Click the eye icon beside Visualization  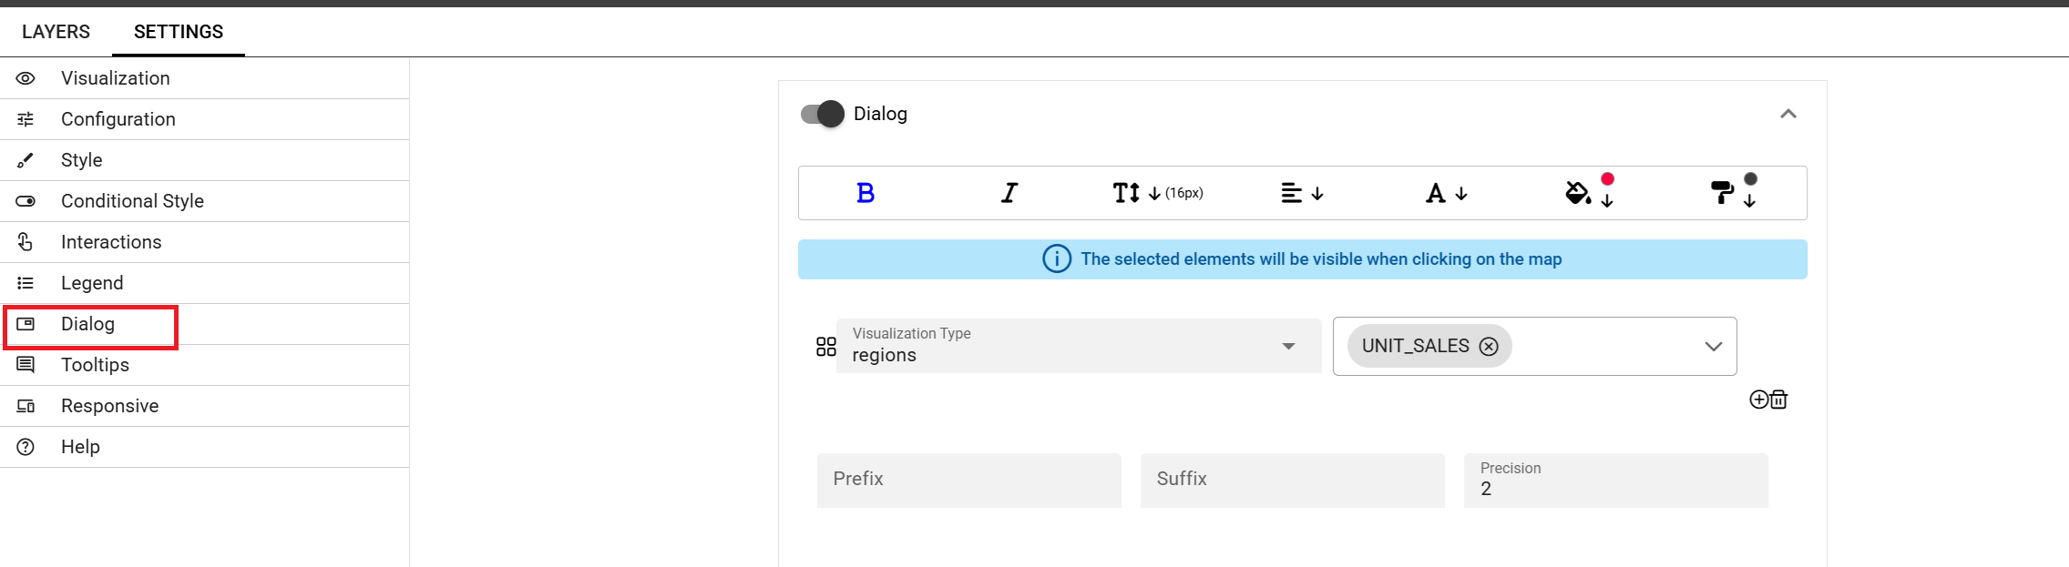tap(26, 78)
